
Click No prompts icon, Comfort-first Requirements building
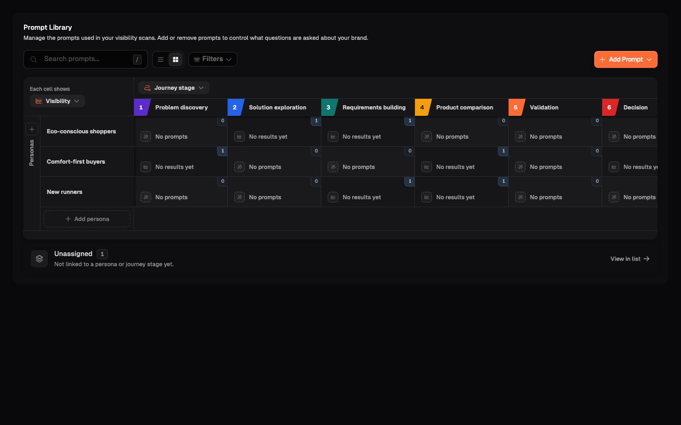(333, 167)
